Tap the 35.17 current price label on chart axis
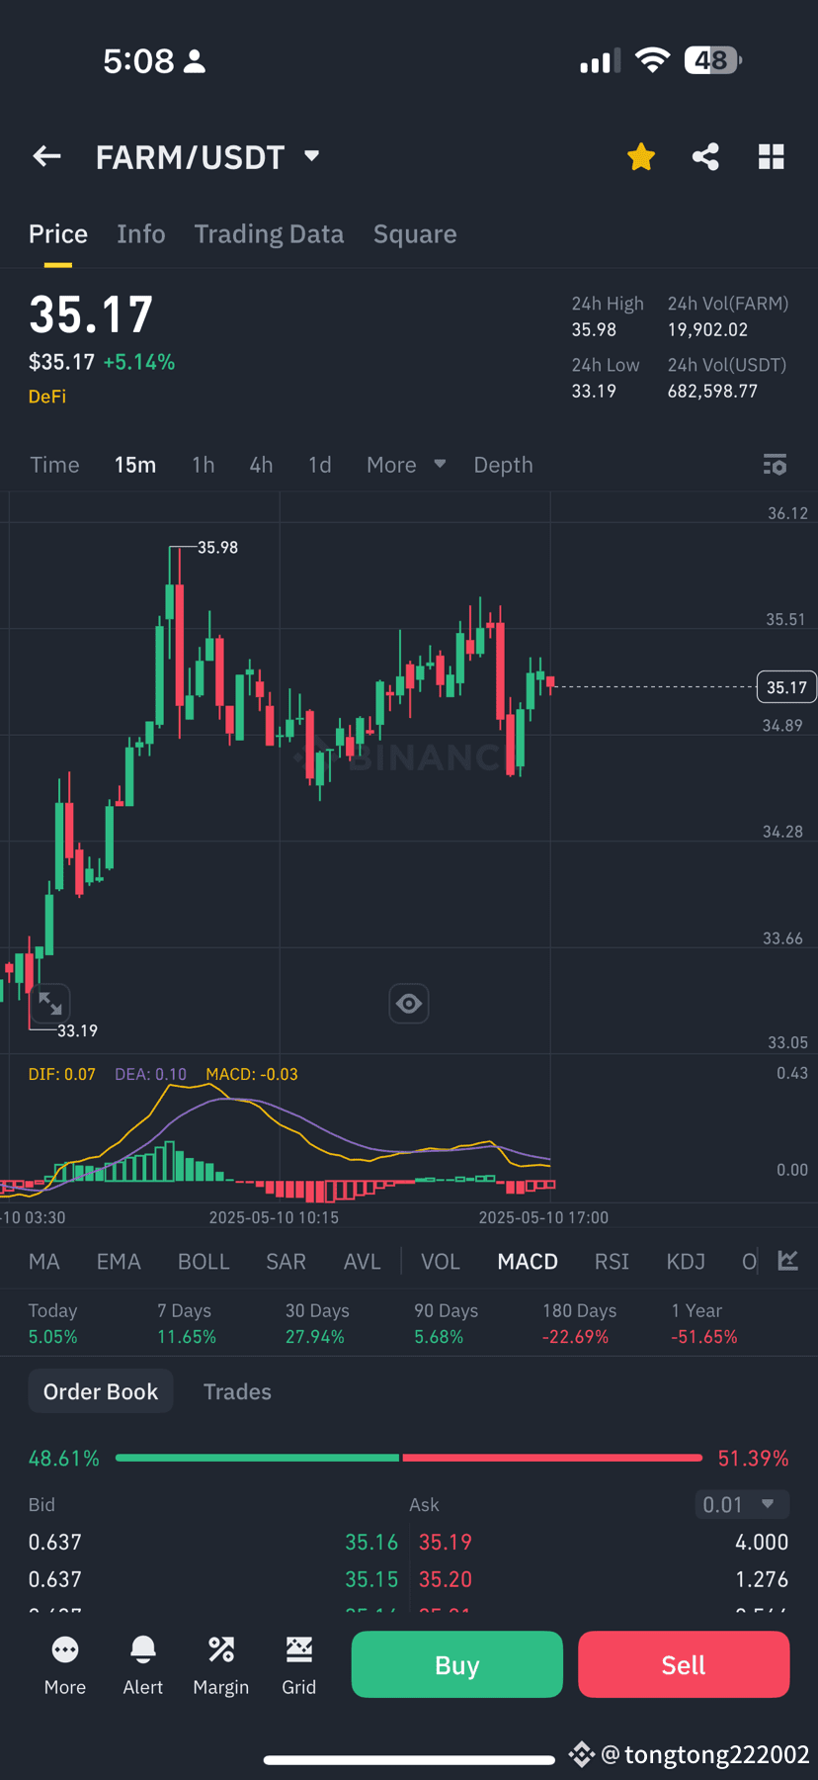The width and height of the screenshot is (818, 1780). click(786, 687)
